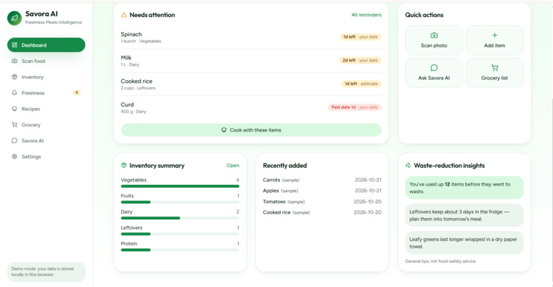Open Savora AI chat from sidebar
The image size is (553, 287).
[46, 140]
